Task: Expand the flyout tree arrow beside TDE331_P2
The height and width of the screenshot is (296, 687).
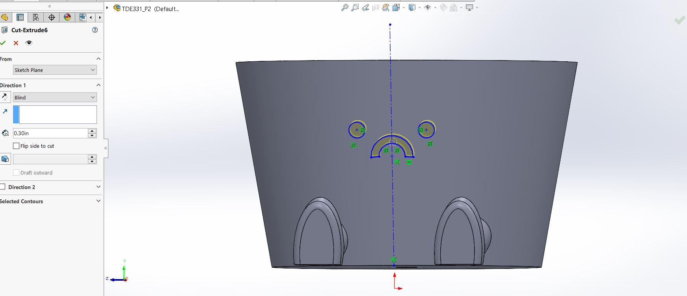Action: [x=107, y=7]
